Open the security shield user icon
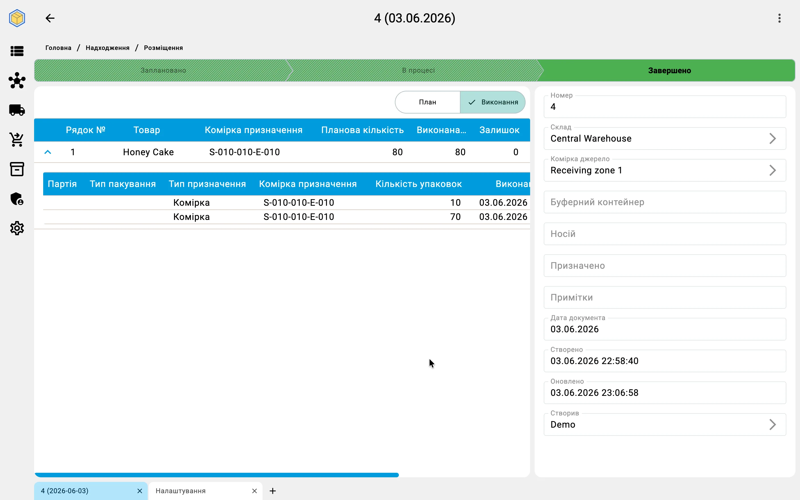 pos(17,199)
